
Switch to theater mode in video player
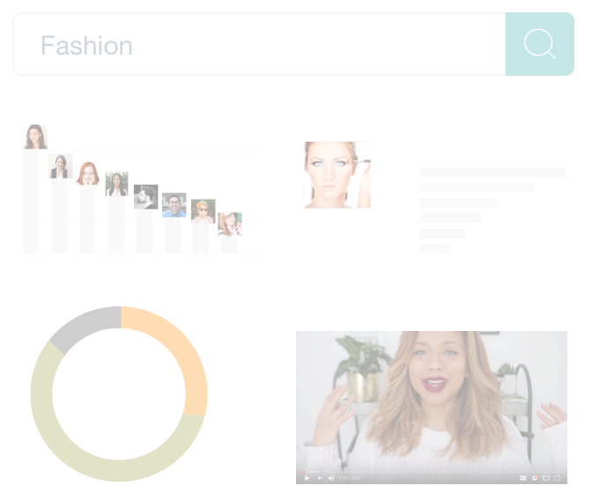[546, 478]
